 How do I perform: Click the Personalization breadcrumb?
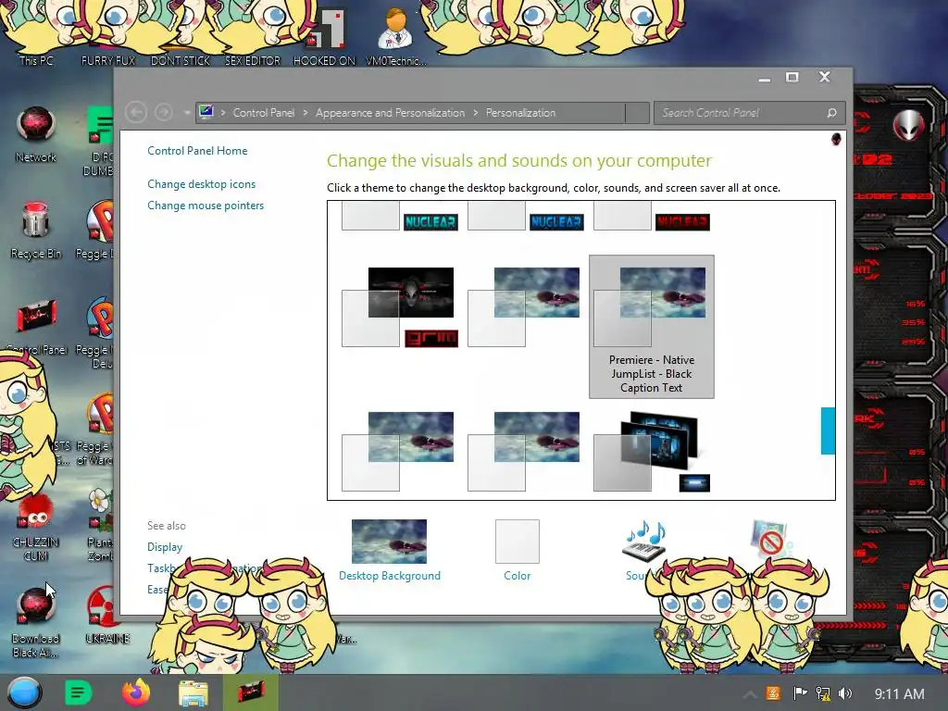coord(520,112)
